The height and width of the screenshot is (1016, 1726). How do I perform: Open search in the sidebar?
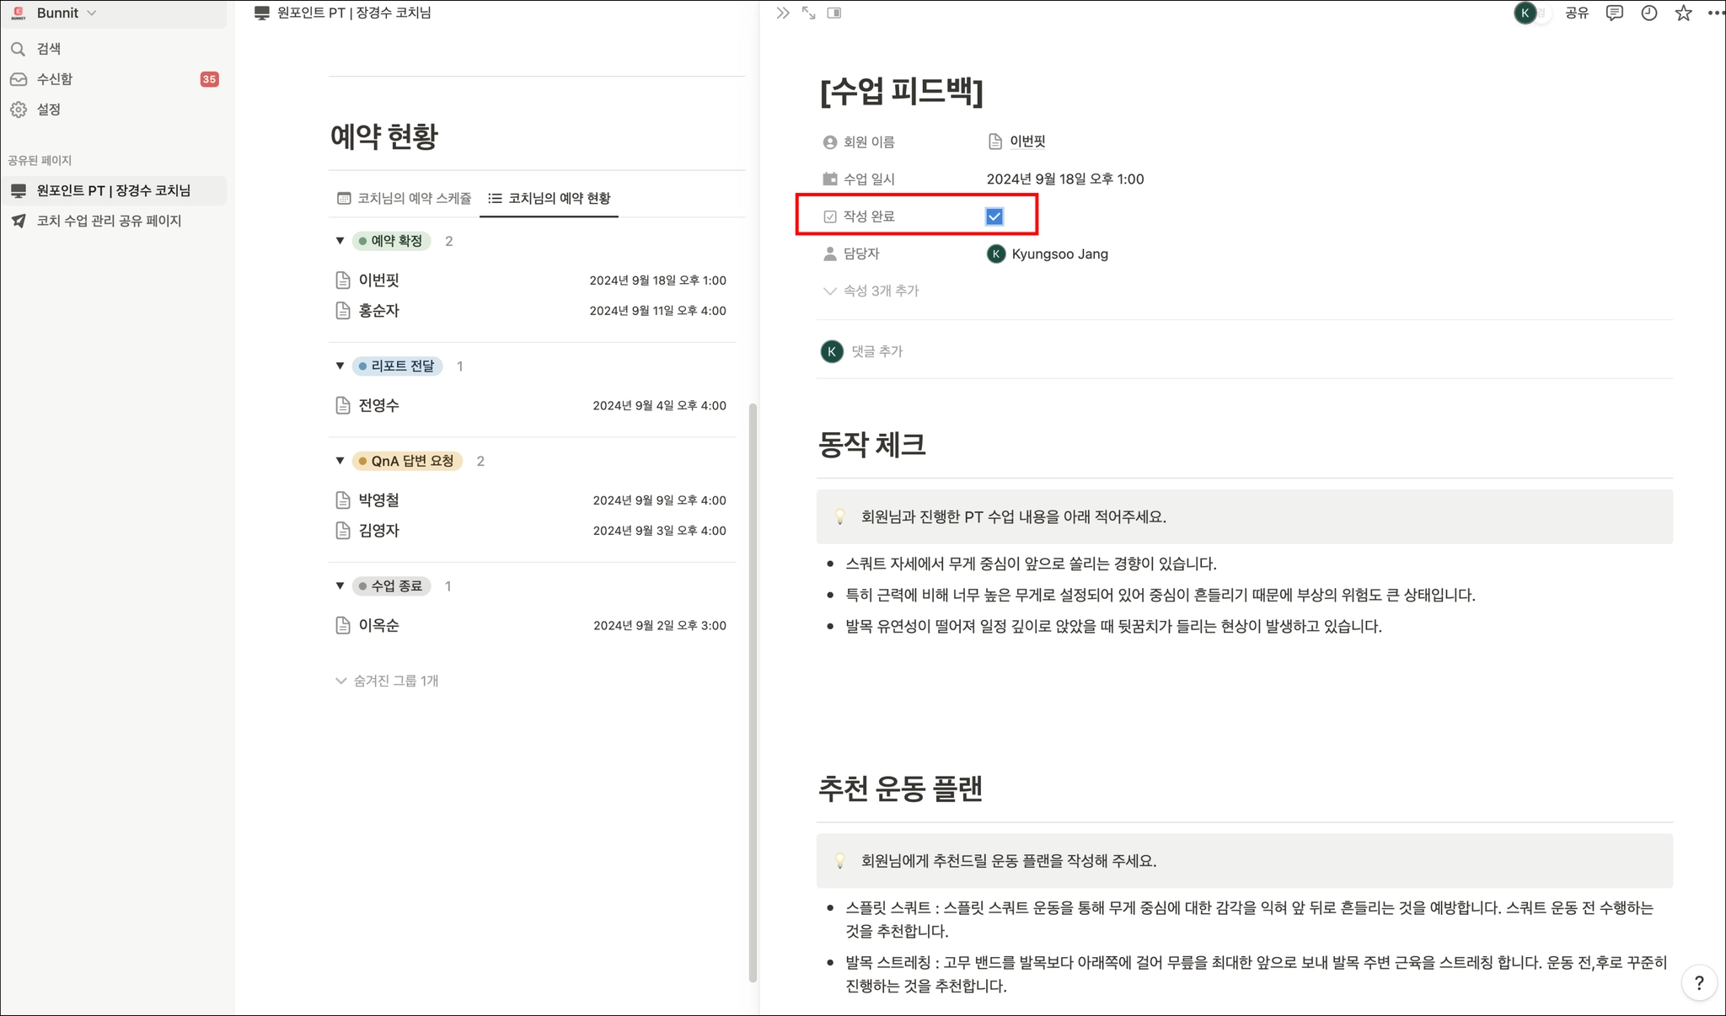49,49
